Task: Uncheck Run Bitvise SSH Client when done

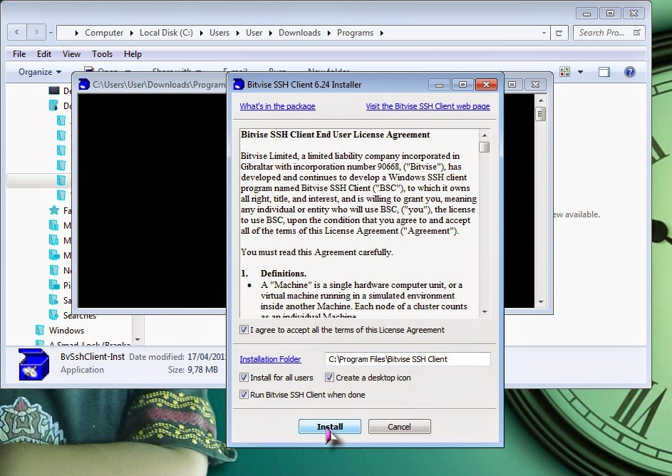Action: tap(244, 394)
